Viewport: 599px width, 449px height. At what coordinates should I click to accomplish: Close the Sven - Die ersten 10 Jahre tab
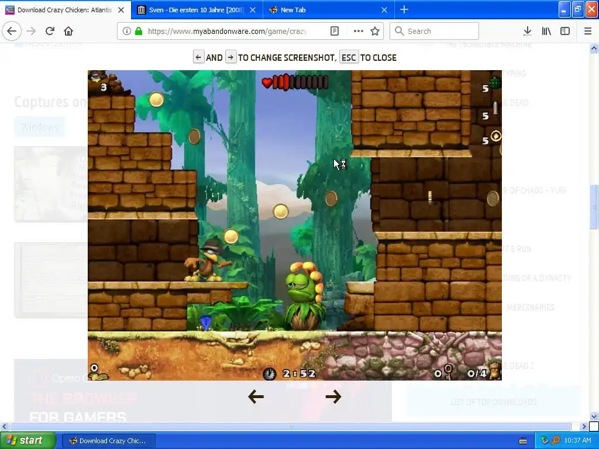[253, 10]
